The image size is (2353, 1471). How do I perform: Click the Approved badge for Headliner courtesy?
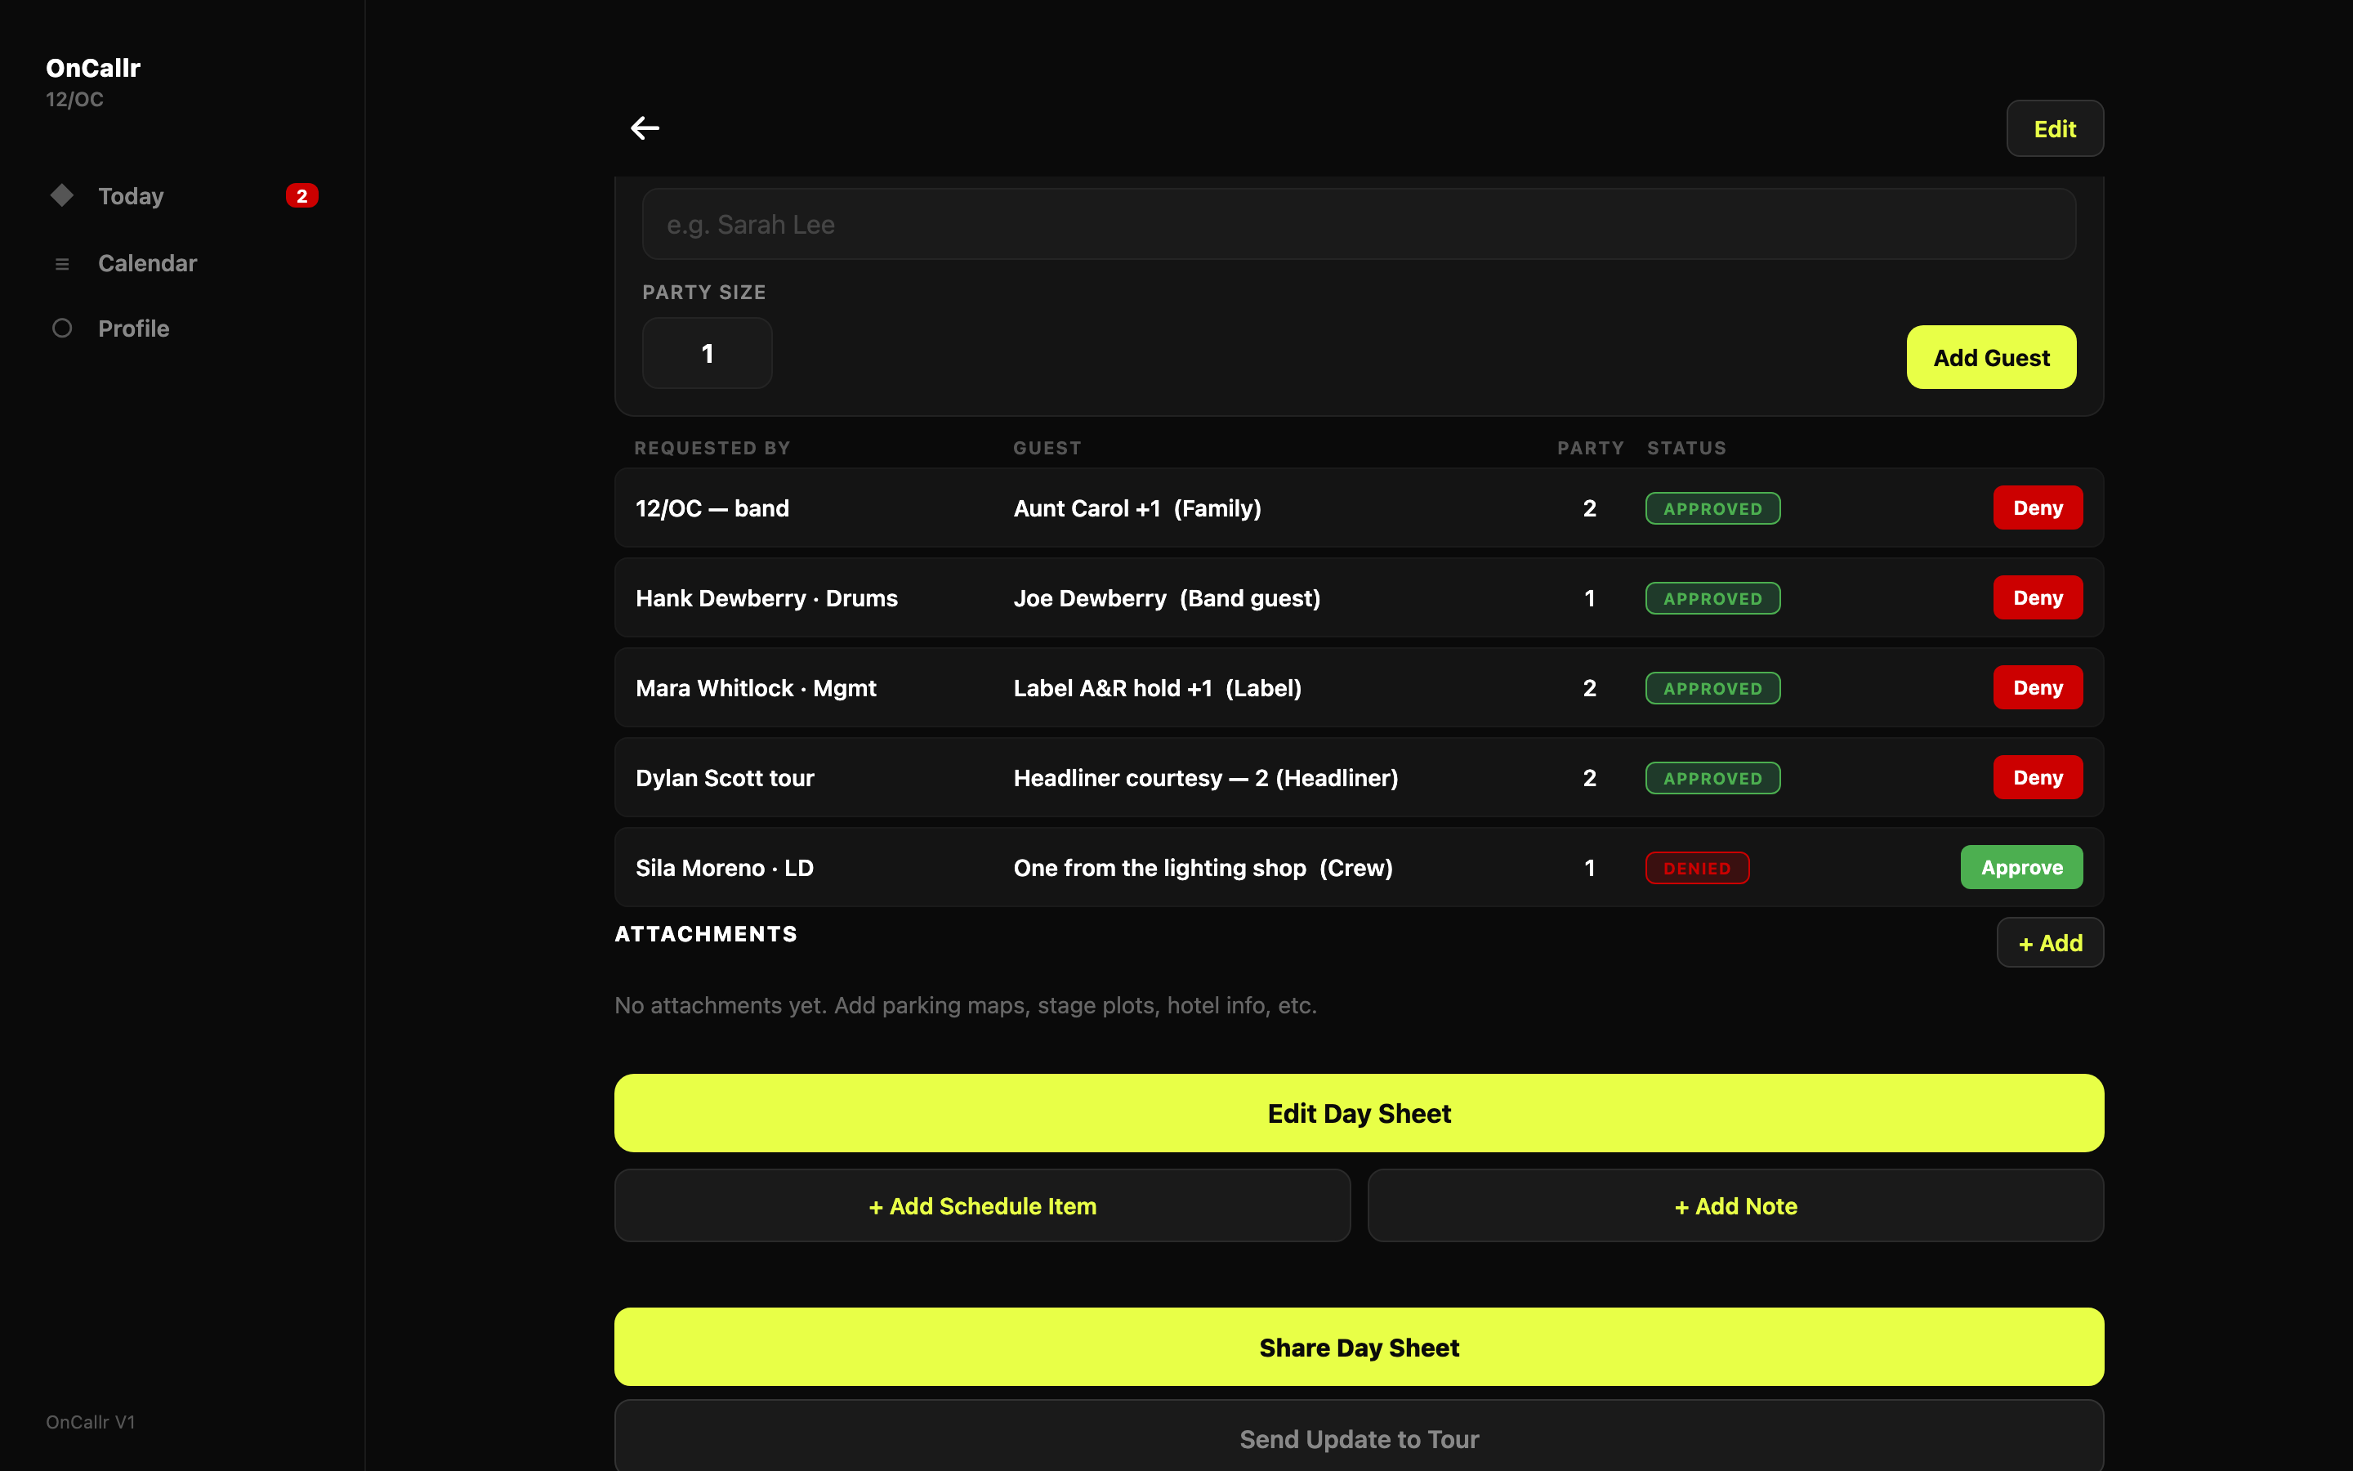(x=1712, y=778)
